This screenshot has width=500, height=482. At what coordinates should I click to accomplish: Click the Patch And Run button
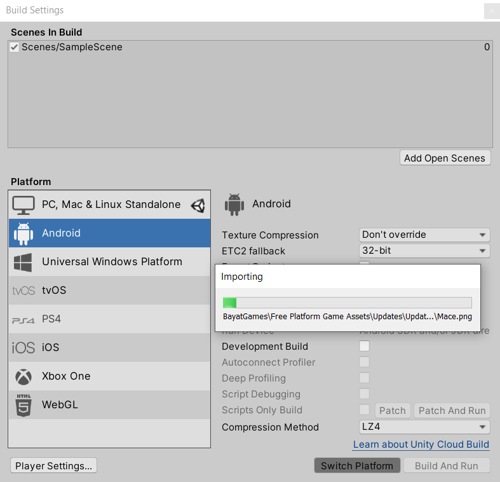pos(452,411)
